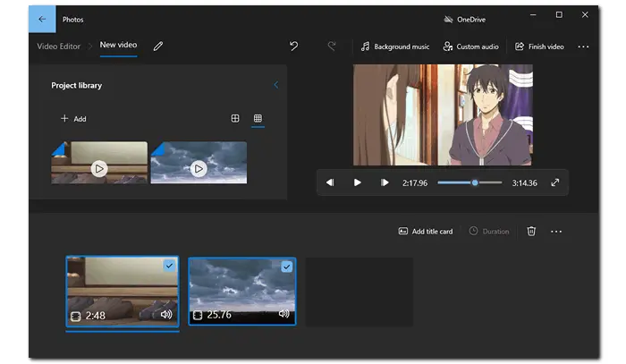Screen dimensions: 626x364
Task: Add Custom audio to the video
Action: click(470, 47)
